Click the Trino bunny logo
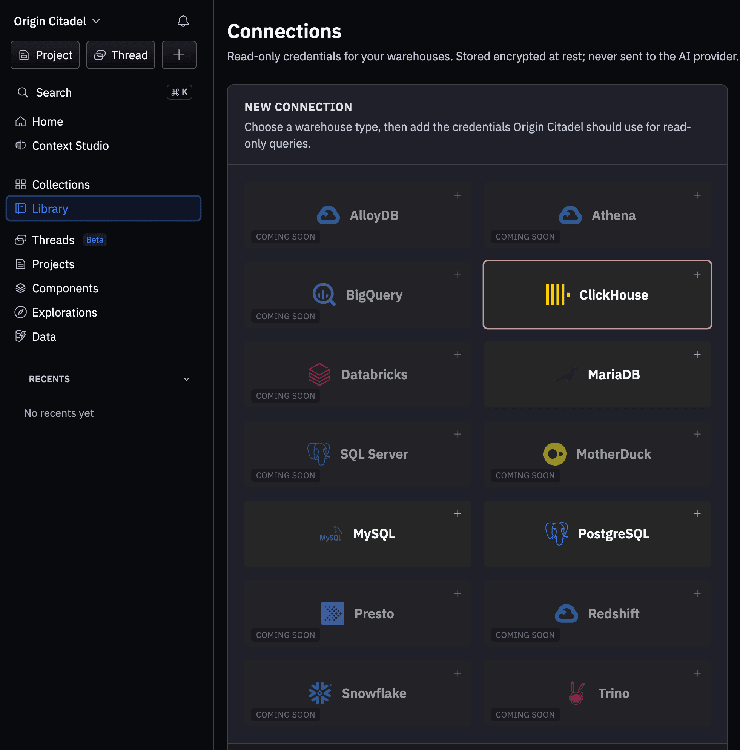740x750 pixels. [x=576, y=693]
